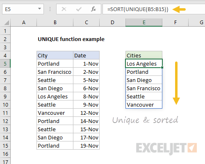
Task: Select the Vancouver cell in row 11
Action: [55, 113]
